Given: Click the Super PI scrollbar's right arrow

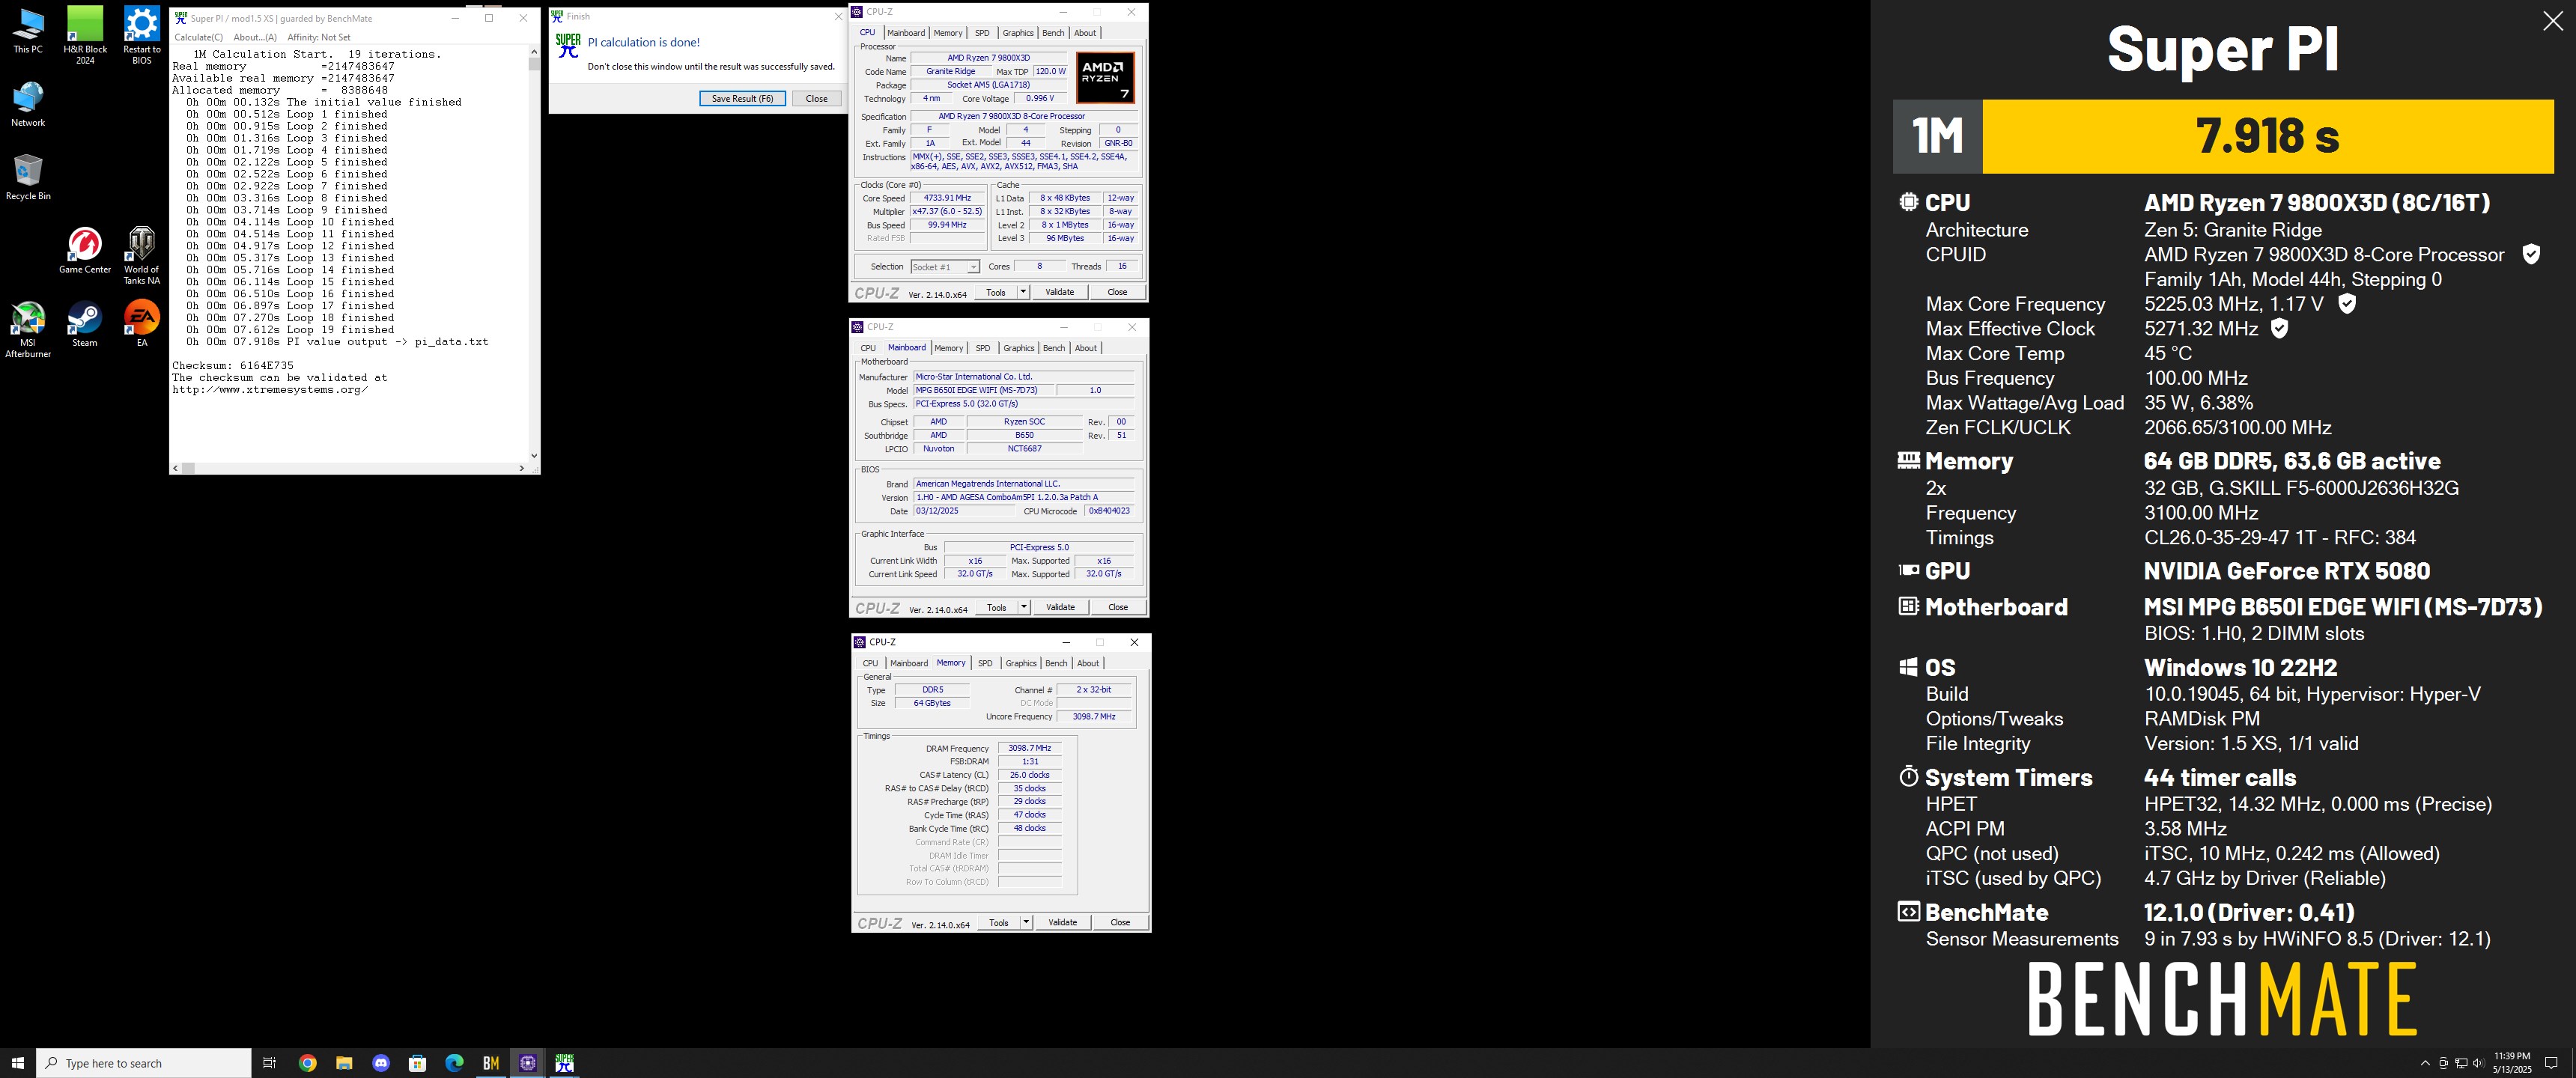Looking at the screenshot, I should pyautogui.click(x=521, y=468).
